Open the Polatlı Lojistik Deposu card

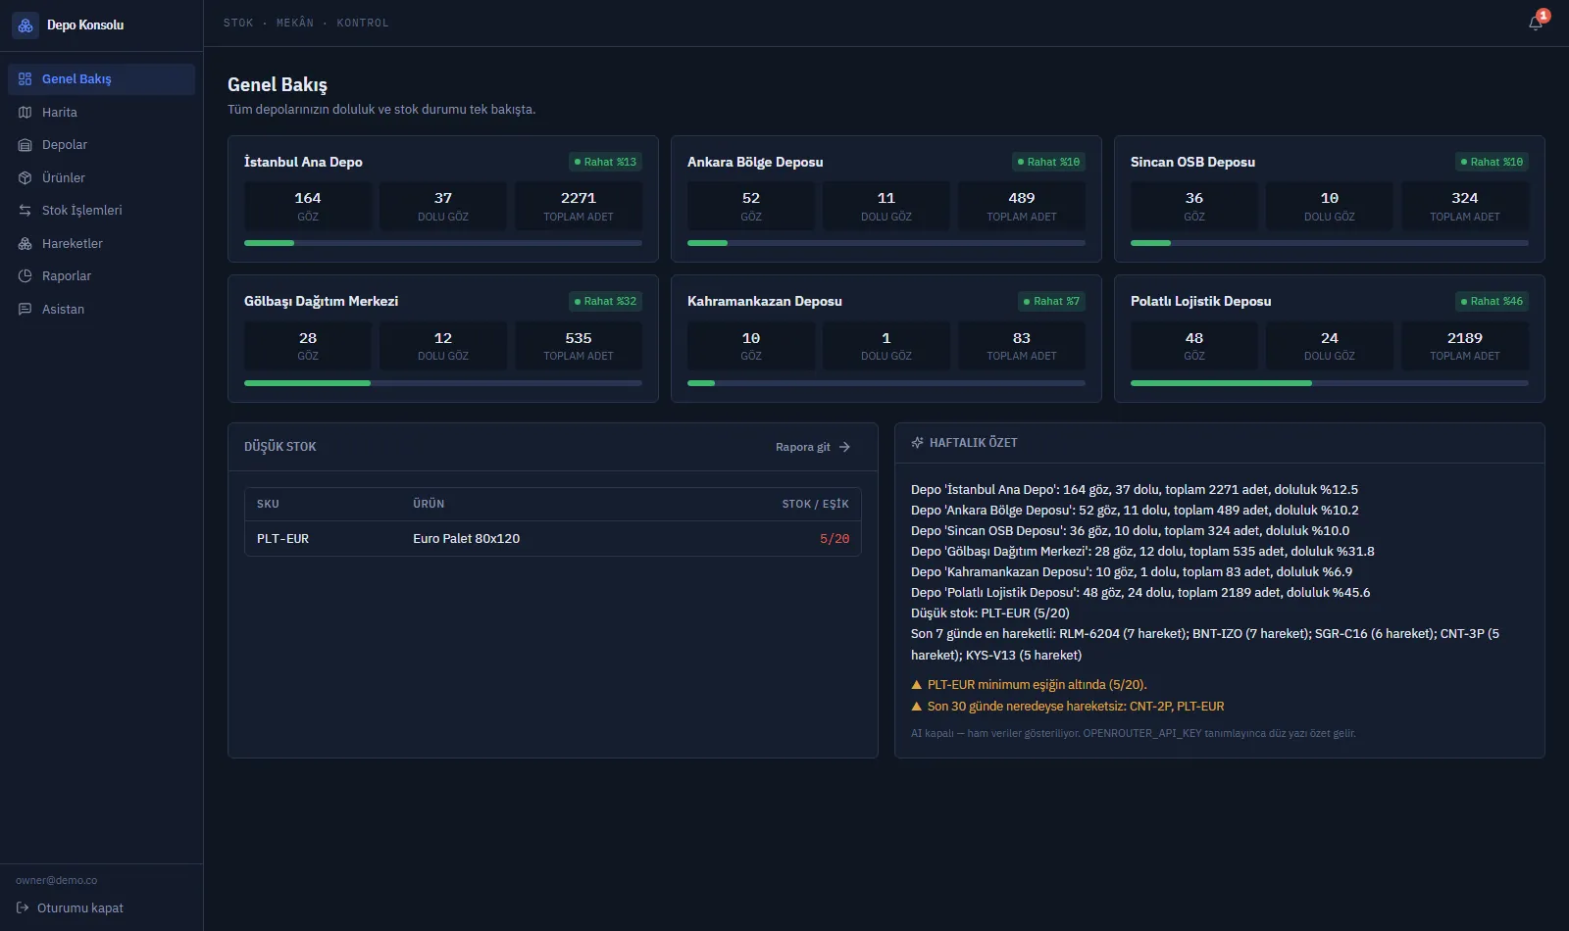coord(1330,338)
